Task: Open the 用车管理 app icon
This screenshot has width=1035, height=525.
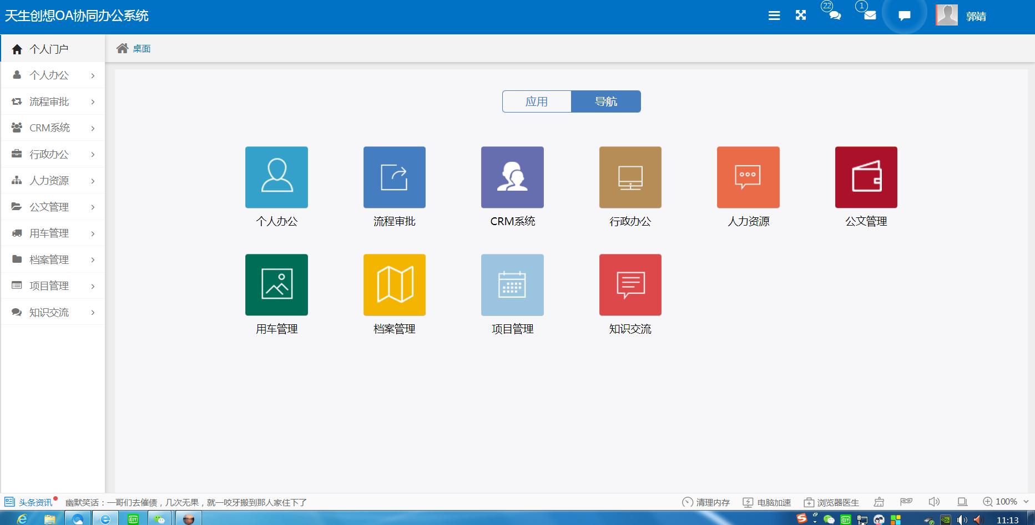Action: click(x=276, y=284)
